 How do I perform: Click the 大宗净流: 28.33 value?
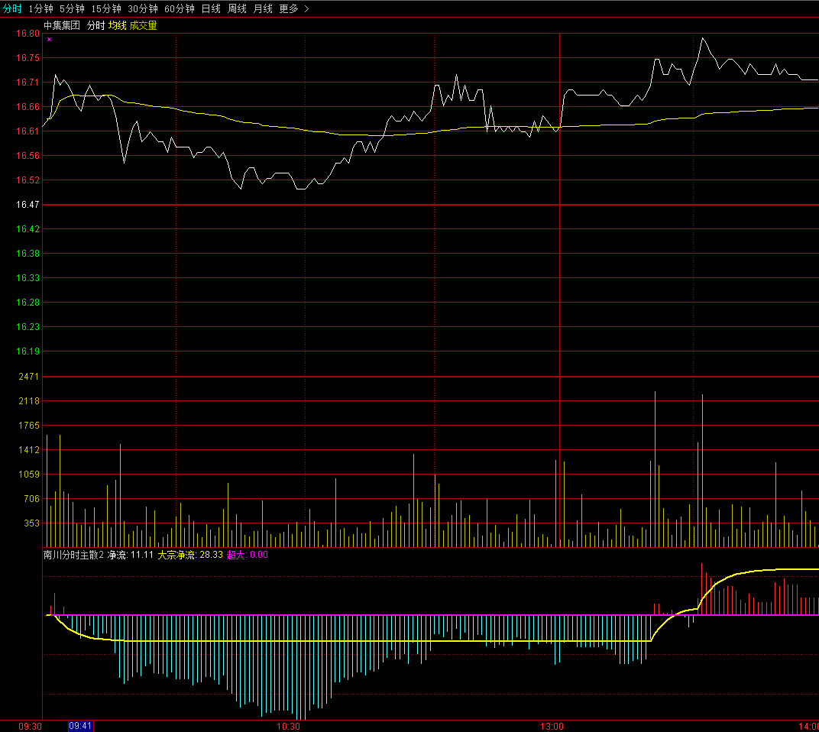(190, 555)
